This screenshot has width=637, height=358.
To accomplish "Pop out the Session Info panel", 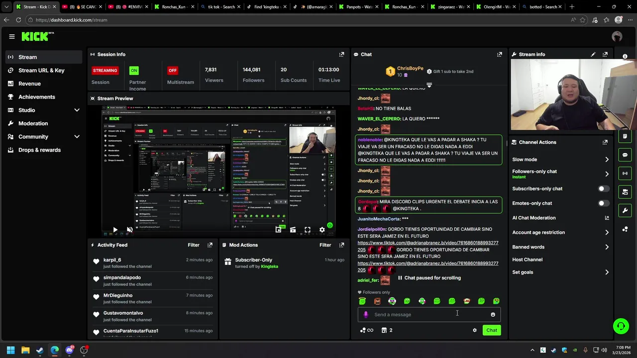I will point(341,54).
